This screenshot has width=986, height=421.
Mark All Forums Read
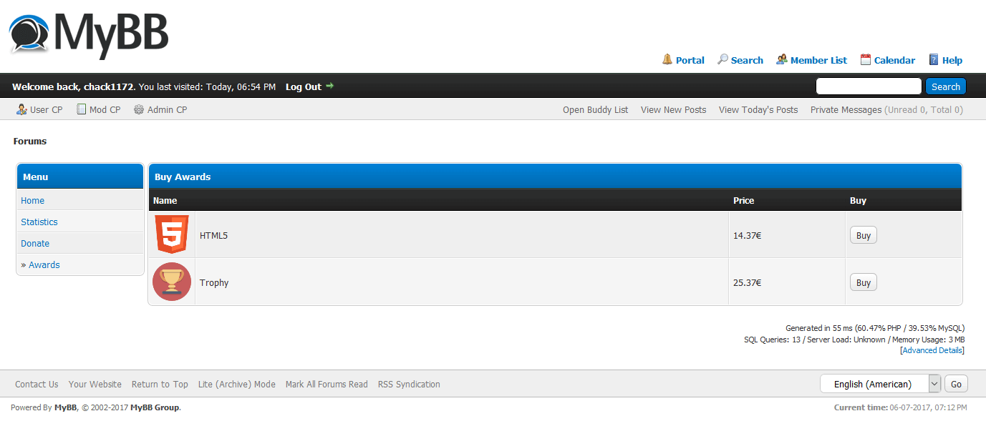(327, 384)
